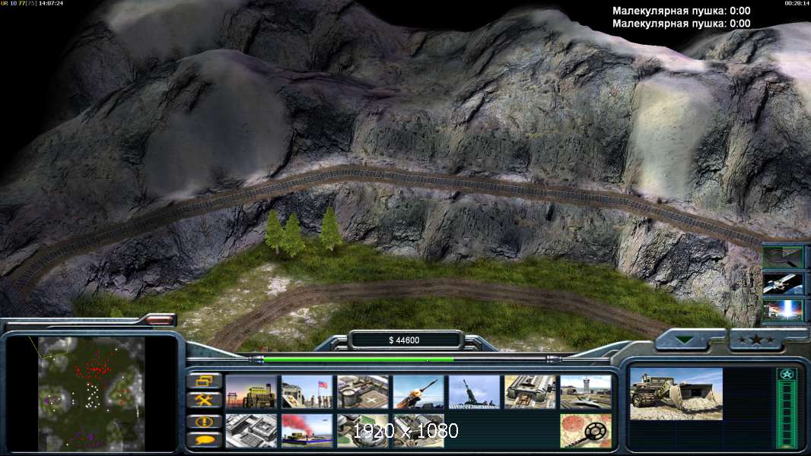This screenshot has height=456, width=811.
Task: Click the first 'Малекулярная пушка: 0:00' timer
Action: coord(681,11)
